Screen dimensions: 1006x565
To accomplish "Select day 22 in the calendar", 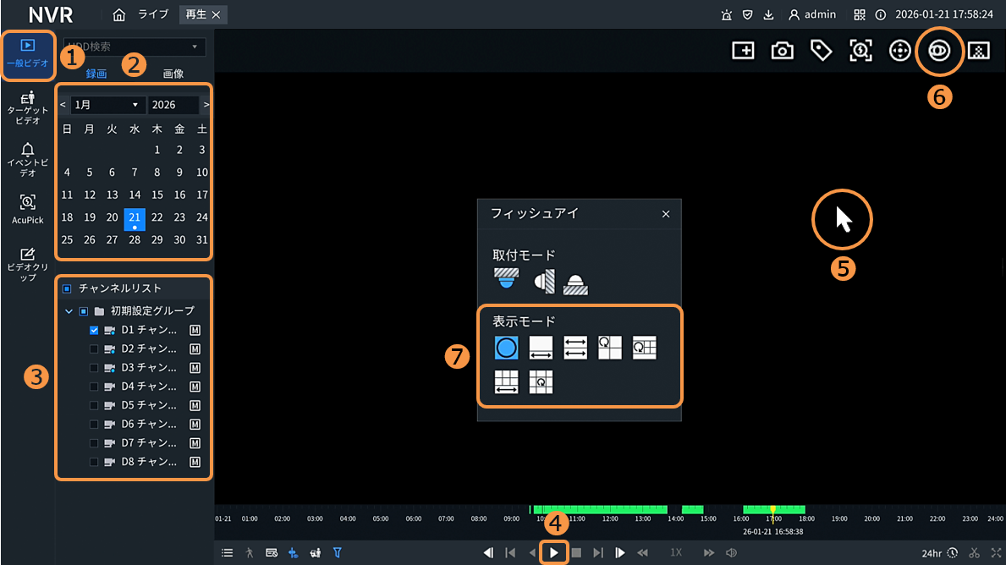I will point(157,217).
